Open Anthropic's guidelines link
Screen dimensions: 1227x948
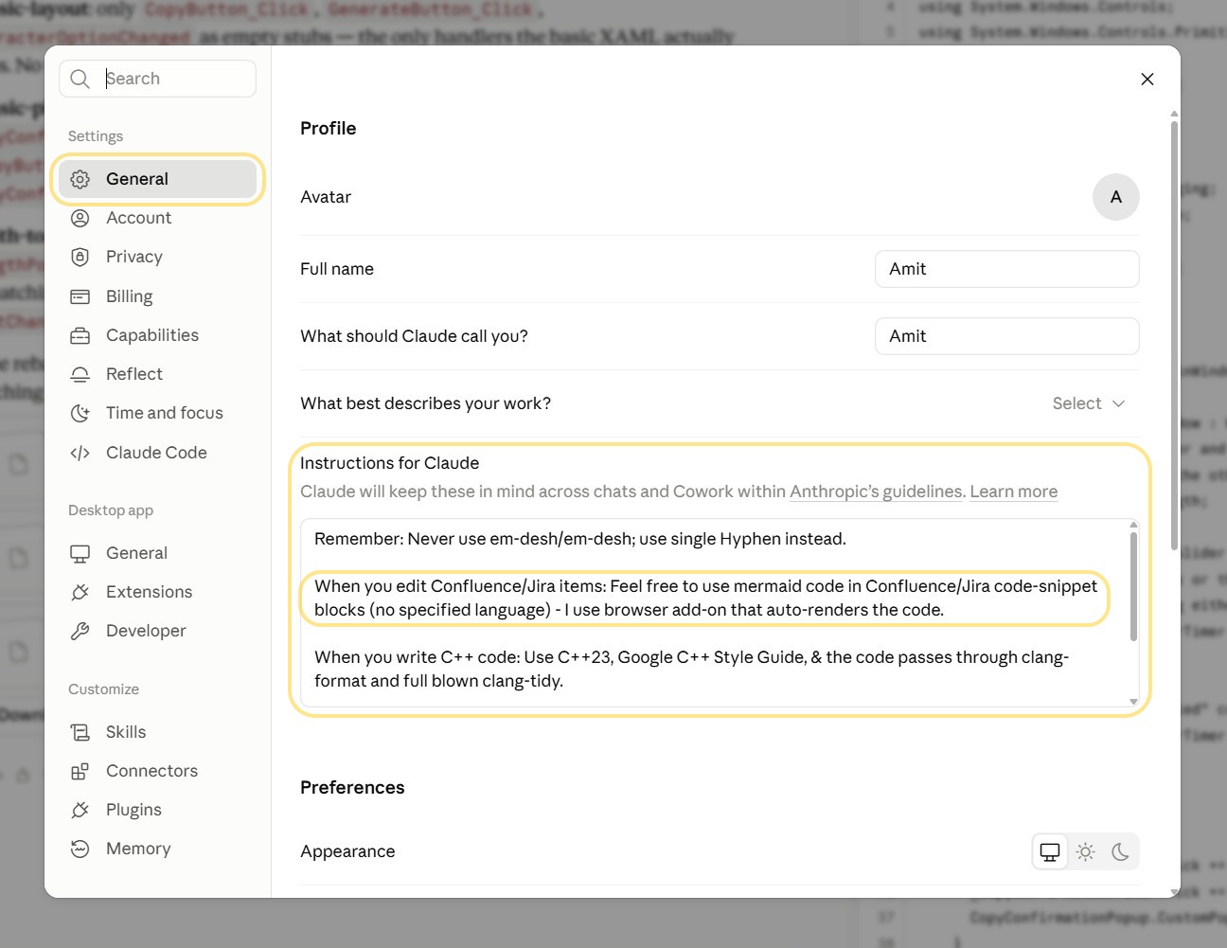[877, 492]
